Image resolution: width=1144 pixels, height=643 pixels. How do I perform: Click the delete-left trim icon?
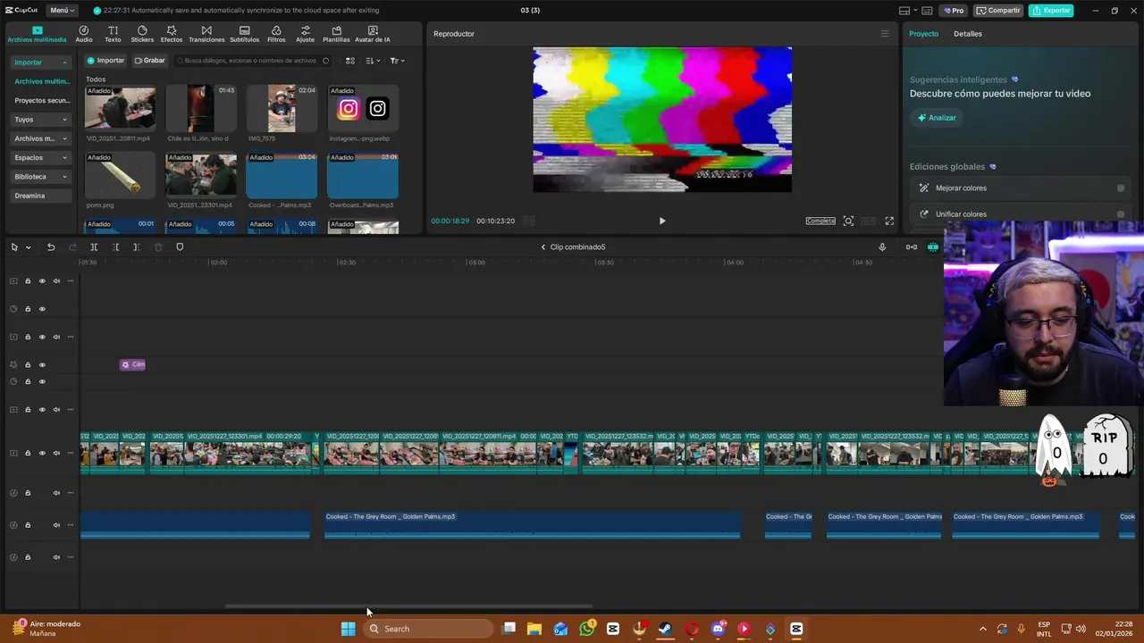click(115, 247)
